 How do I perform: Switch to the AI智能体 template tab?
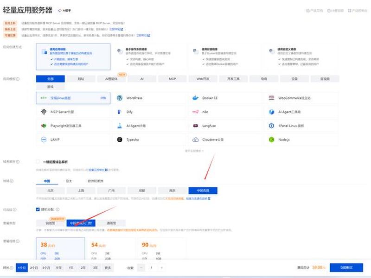[x=111, y=79]
